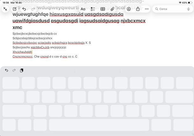Paste with keyboard bar clipboard icon
This screenshot has width=194, height=136.
tap(22, 70)
